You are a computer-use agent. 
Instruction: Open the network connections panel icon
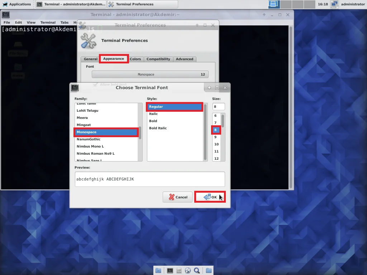pos(334,4)
